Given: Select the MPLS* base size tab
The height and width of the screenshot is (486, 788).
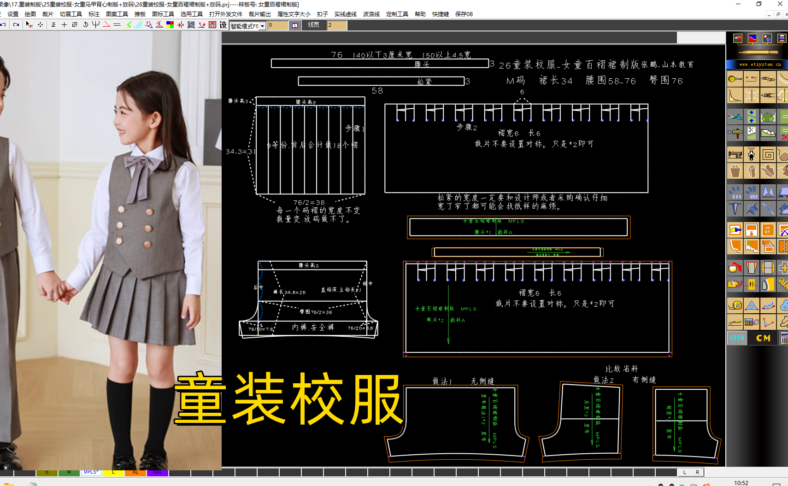Looking at the screenshot, I should coord(91,473).
